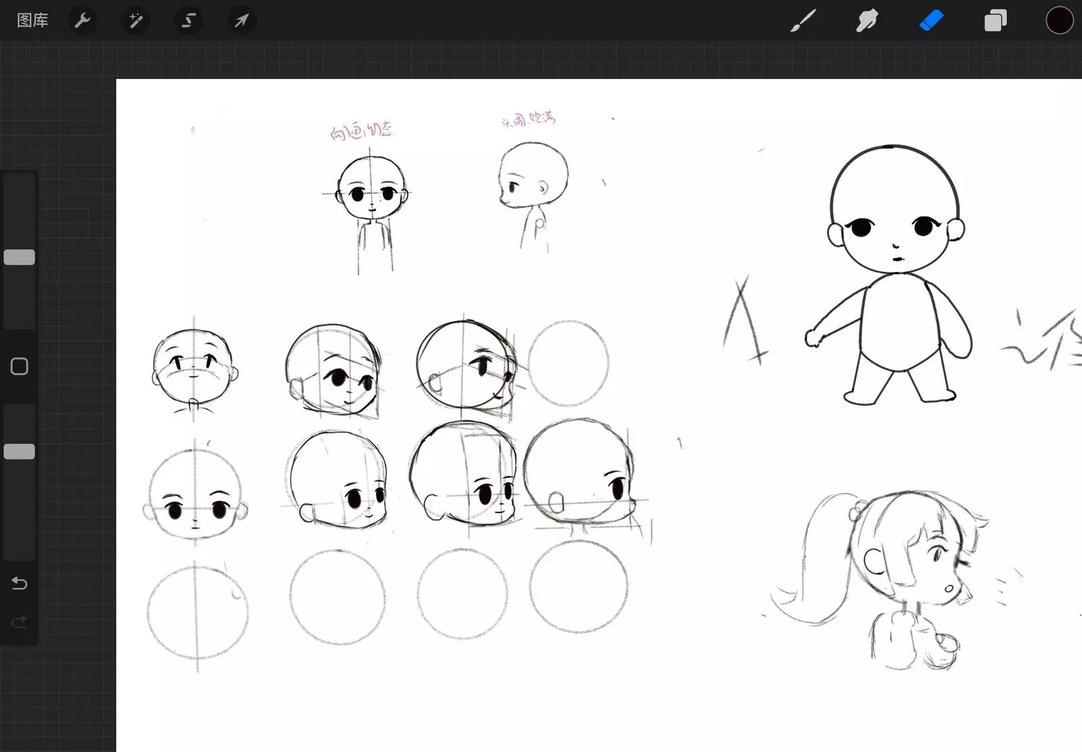Tap the square Modify button in sidebar
This screenshot has width=1082, height=752.
pyautogui.click(x=20, y=367)
